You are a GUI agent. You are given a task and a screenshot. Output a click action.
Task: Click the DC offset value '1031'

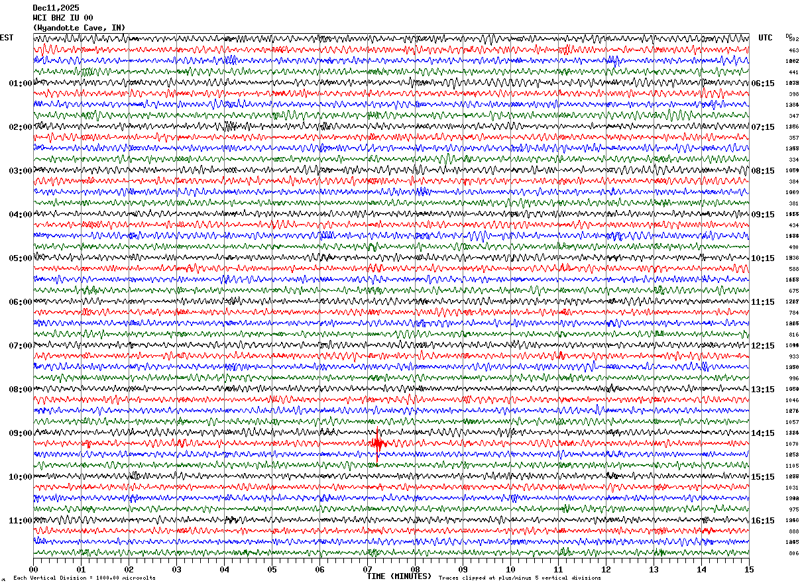793,488
